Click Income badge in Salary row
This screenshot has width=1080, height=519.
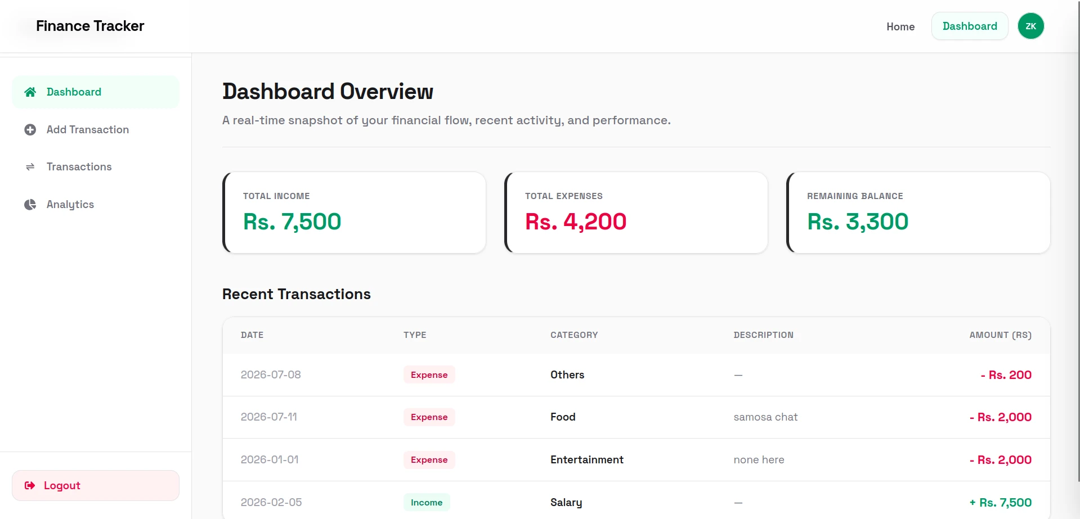click(x=427, y=503)
